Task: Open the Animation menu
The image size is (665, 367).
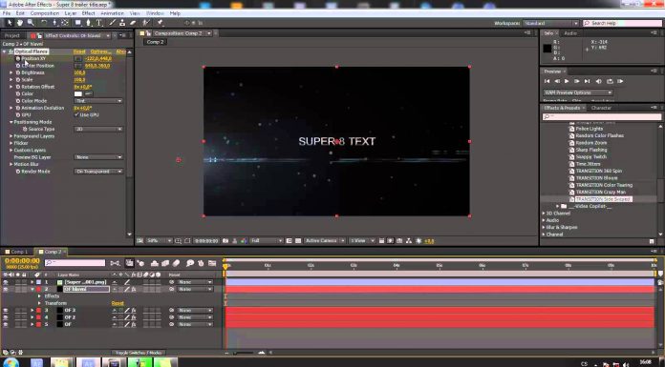Action: pos(112,13)
